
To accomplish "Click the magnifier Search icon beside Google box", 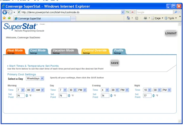I will (176, 12).
